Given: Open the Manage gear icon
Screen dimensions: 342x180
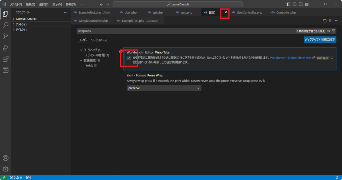Looking at the screenshot, I should (5, 169).
